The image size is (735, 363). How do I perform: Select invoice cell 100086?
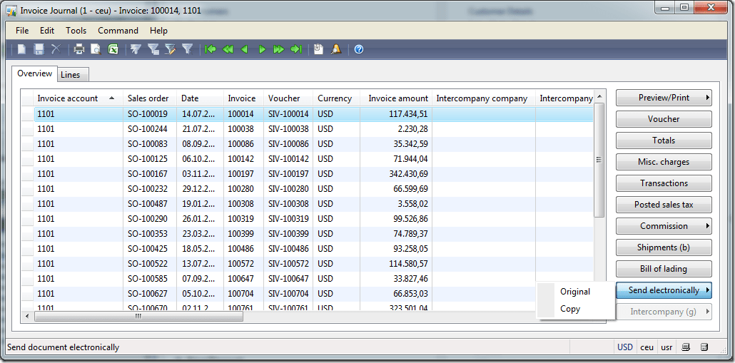244,144
